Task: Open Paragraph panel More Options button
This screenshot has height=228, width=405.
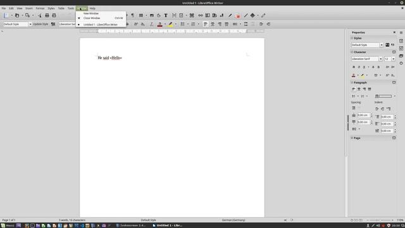Action: tap(394, 82)
